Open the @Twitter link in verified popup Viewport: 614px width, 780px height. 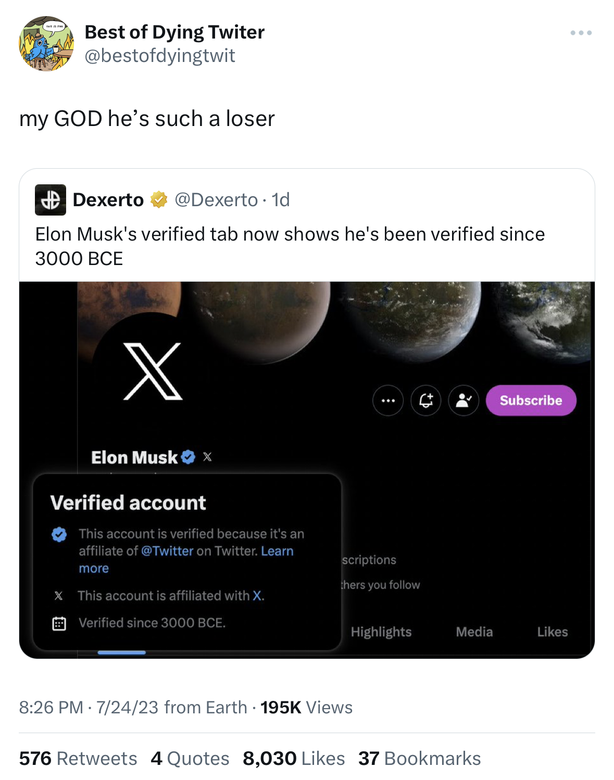167,551
